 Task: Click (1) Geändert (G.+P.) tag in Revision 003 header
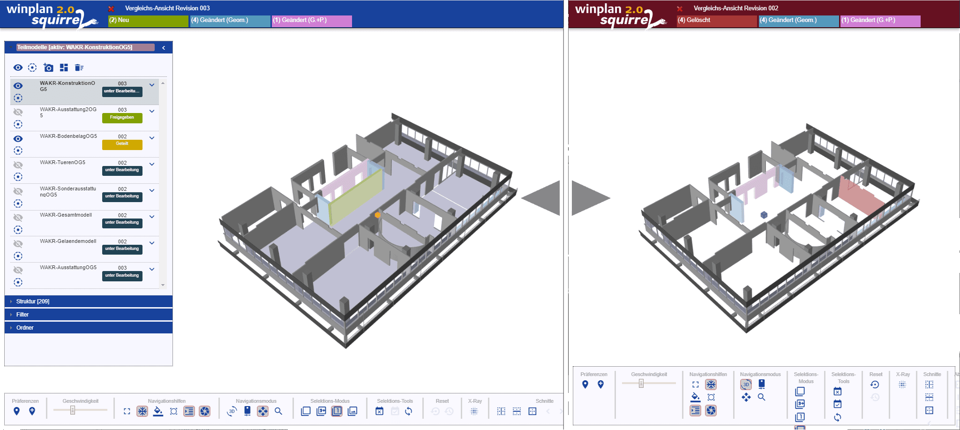point(312,21)
